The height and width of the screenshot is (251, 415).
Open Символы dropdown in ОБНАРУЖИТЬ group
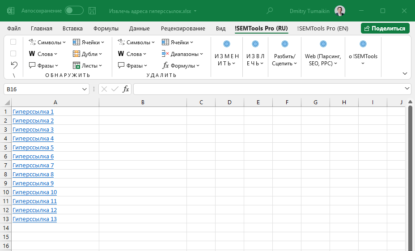47,43
